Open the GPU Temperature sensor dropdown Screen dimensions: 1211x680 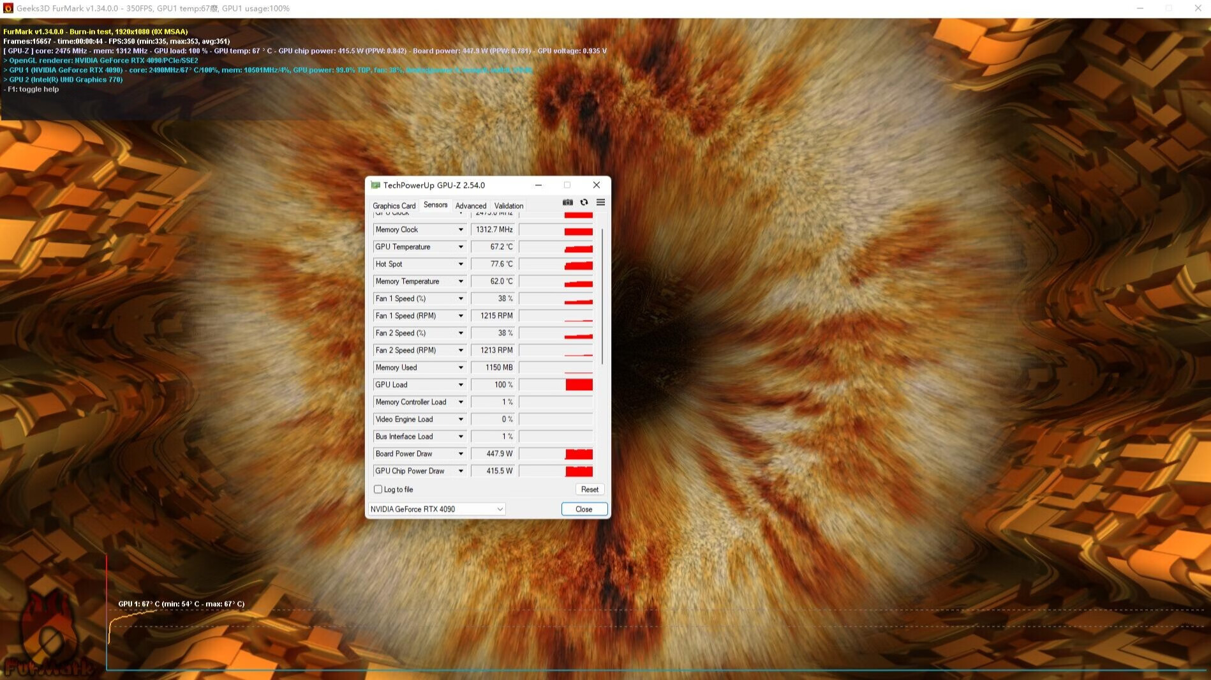[461, 247]
